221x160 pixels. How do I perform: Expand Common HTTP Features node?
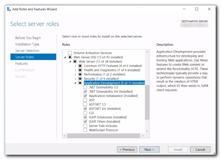pos(75,66)
